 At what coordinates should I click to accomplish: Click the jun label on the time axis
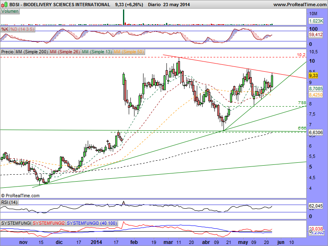281,242
